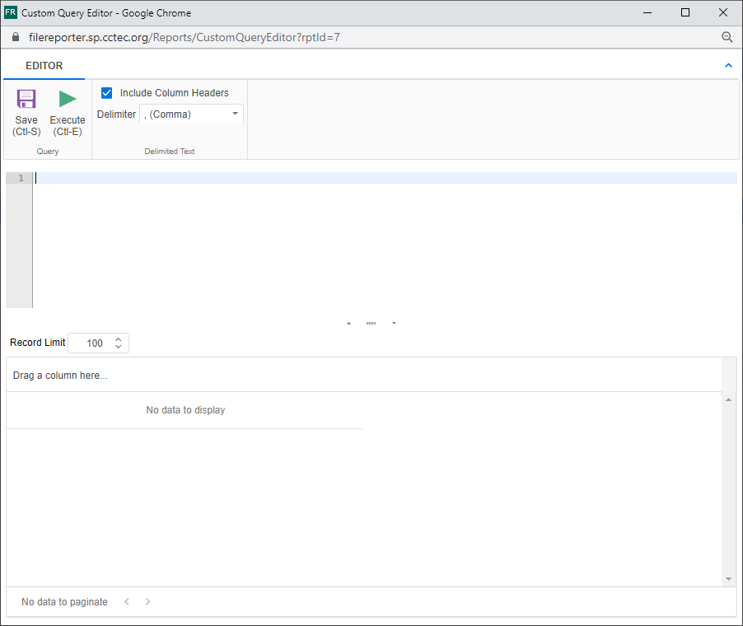Go to the next results page

147,601
